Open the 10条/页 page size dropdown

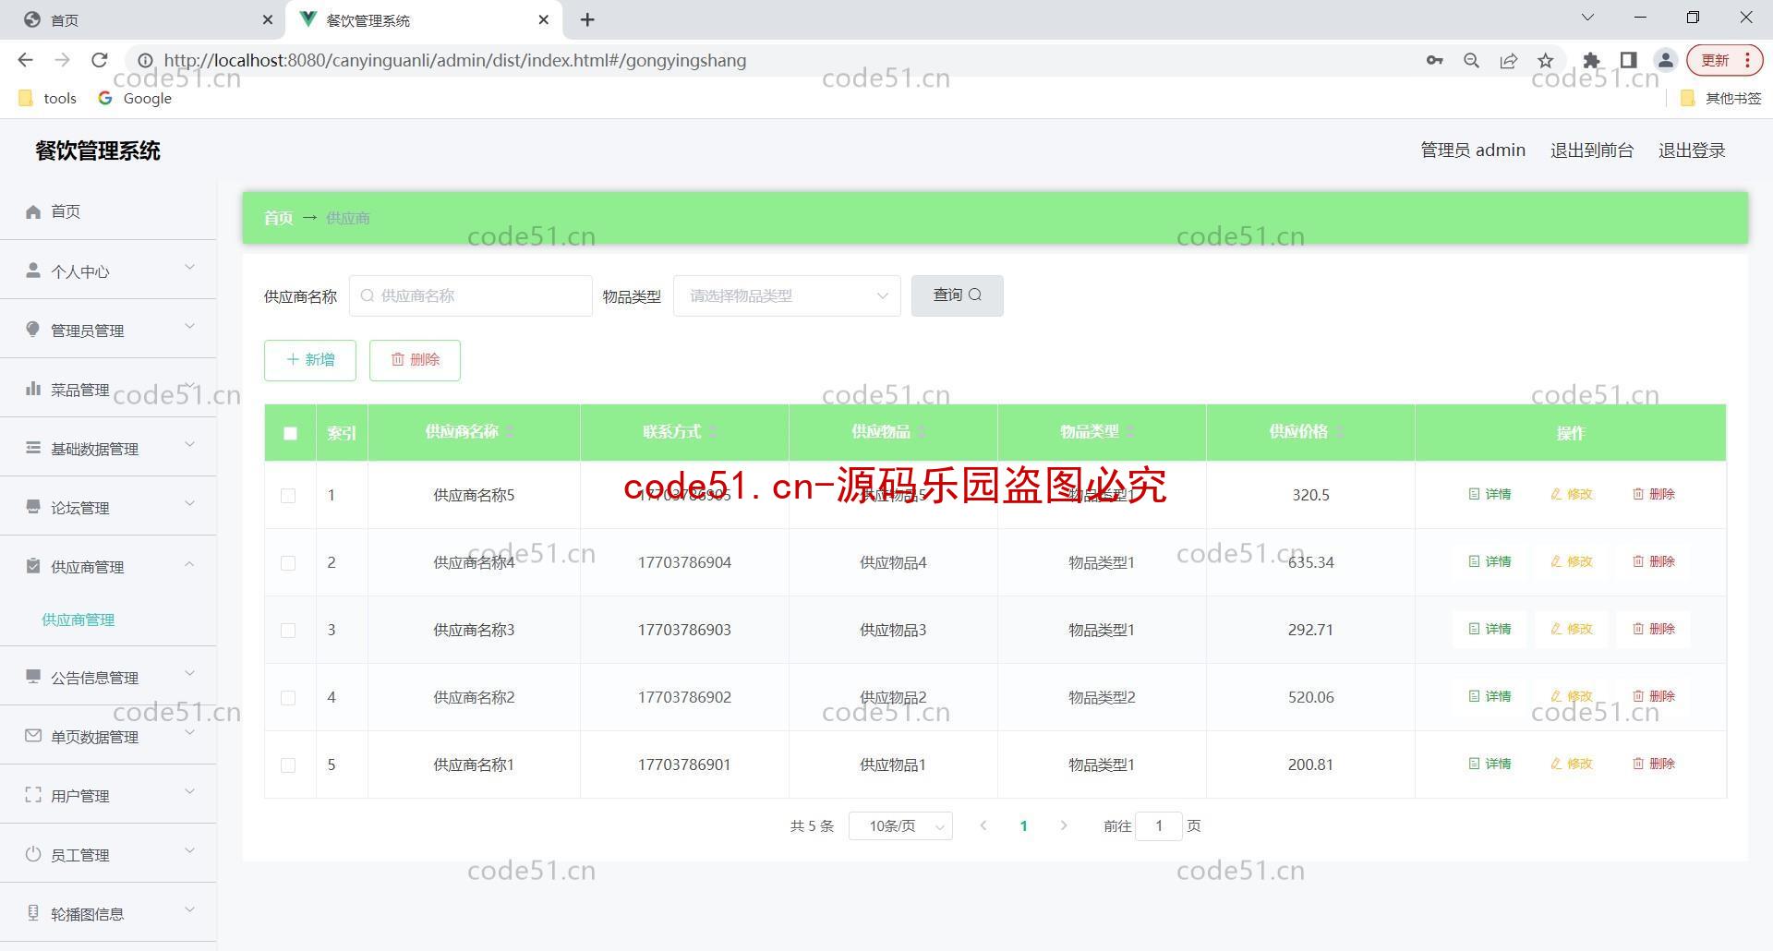pos(900,825)
